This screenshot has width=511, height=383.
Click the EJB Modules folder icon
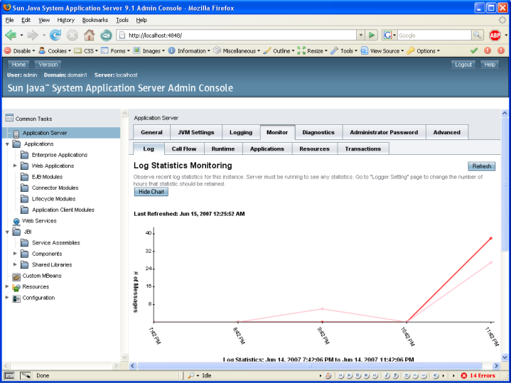pyautogui.click(x=24, y=177)
